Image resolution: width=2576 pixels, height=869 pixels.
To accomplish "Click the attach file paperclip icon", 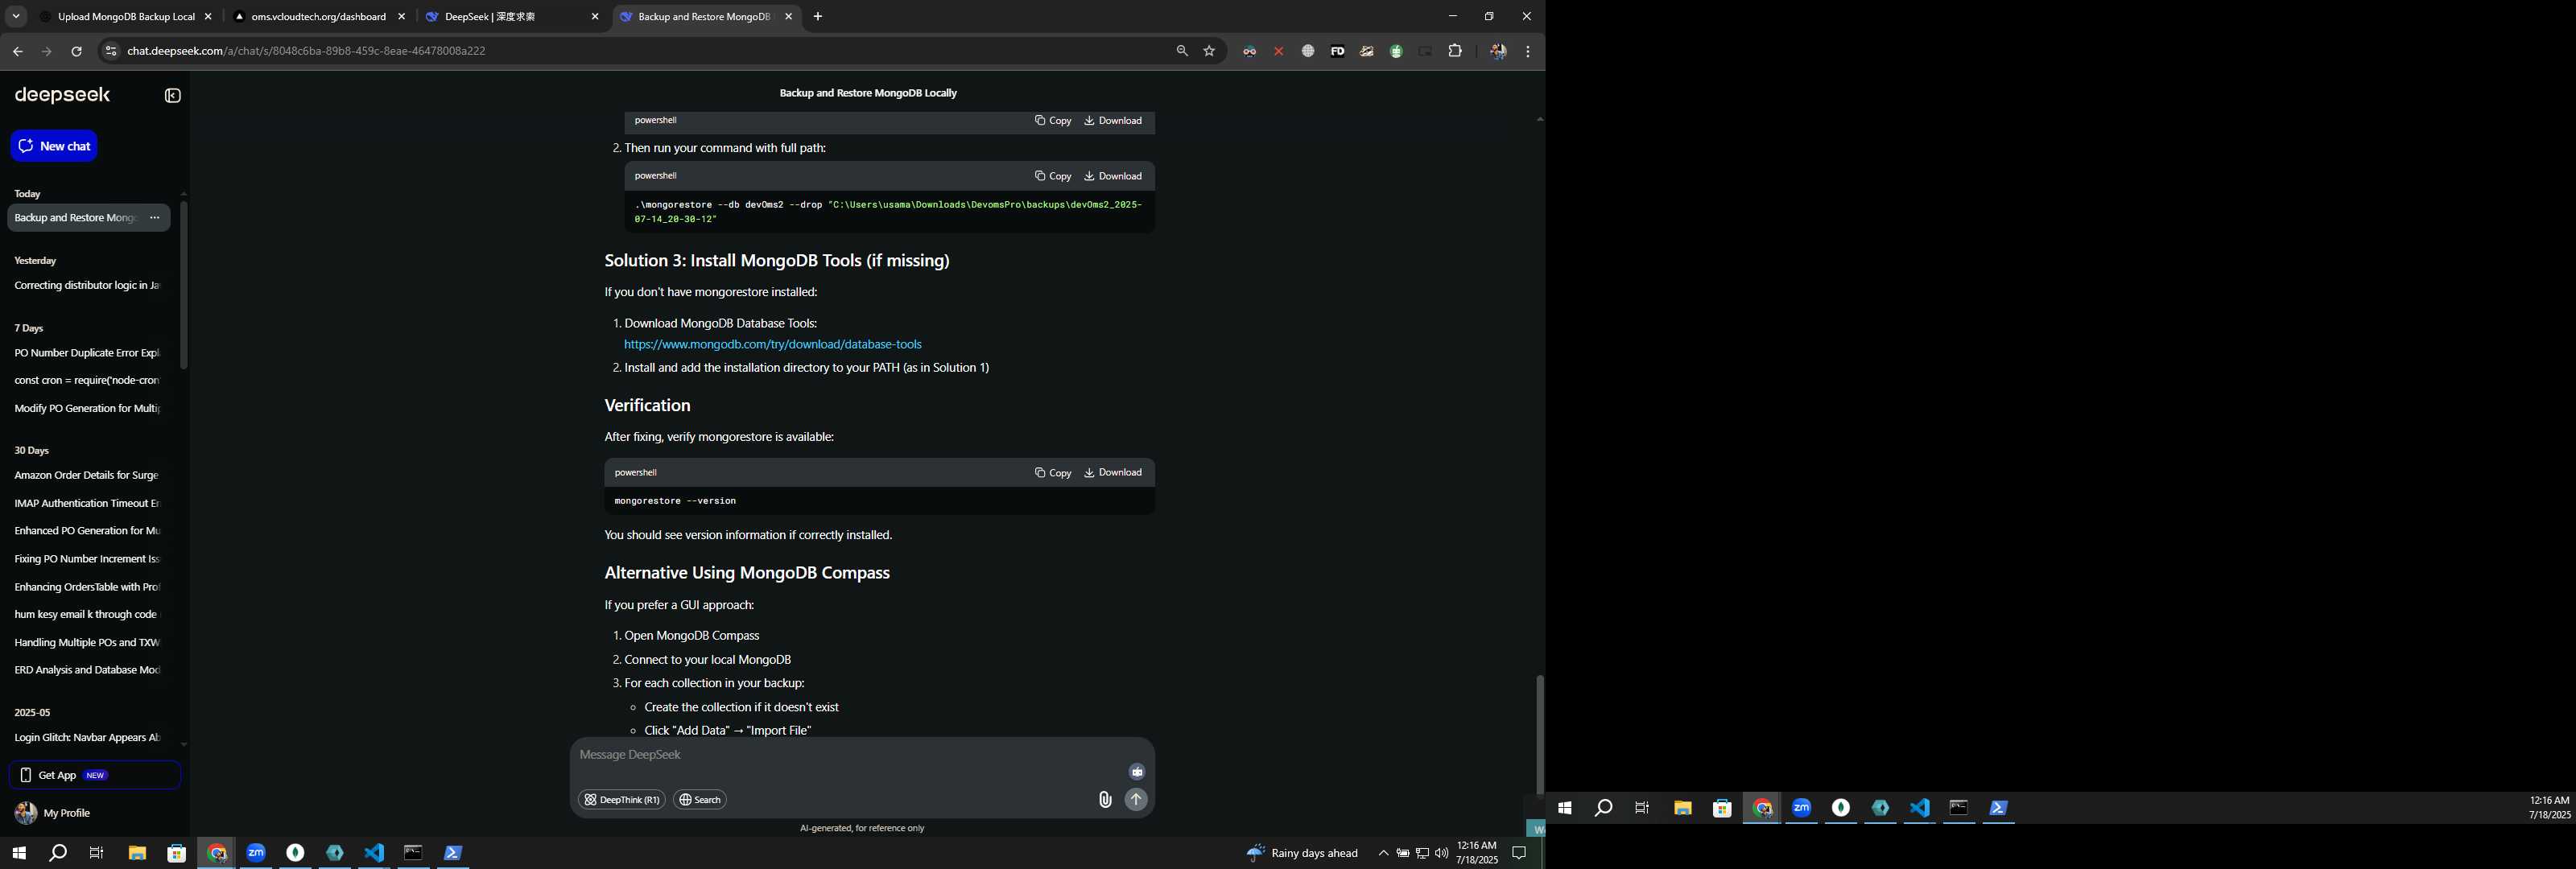I will (1105, 799).
